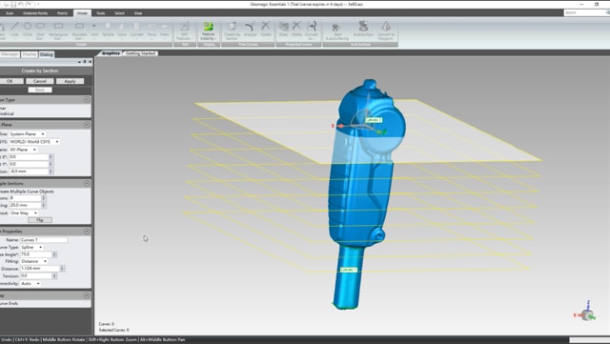Screen dimensions: 610x344
Task: Open the System Plane dropdown
Action: click(28, 133)
